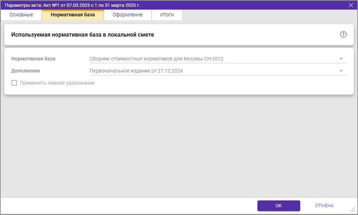Switch to the 'Основные' tab
The width and height of the screenshot is (358, 215).
[21, 15]
